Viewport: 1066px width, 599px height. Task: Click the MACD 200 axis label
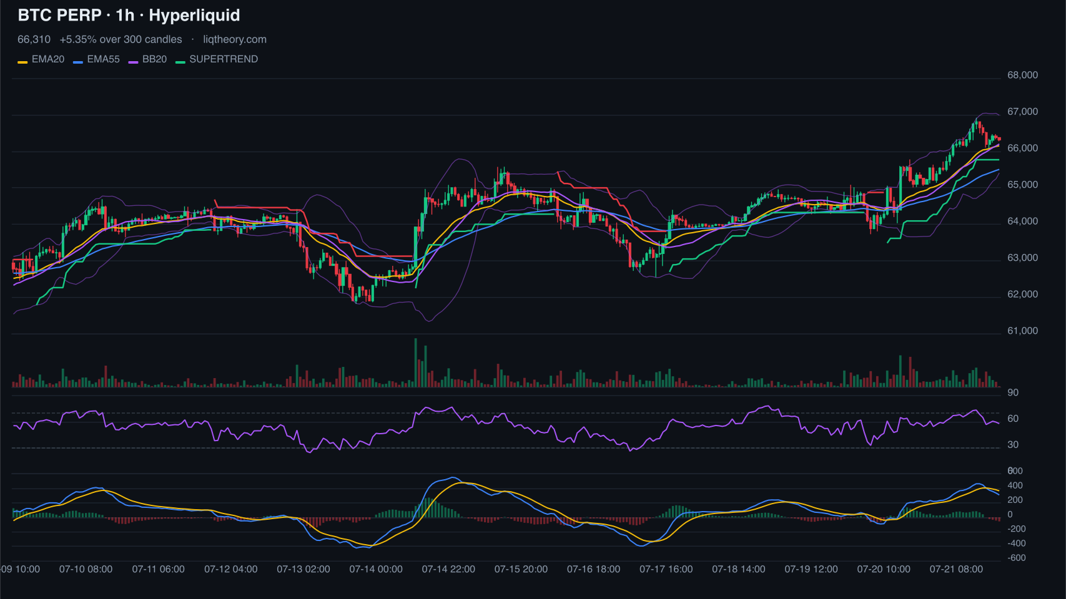(x=1015, y=500)
